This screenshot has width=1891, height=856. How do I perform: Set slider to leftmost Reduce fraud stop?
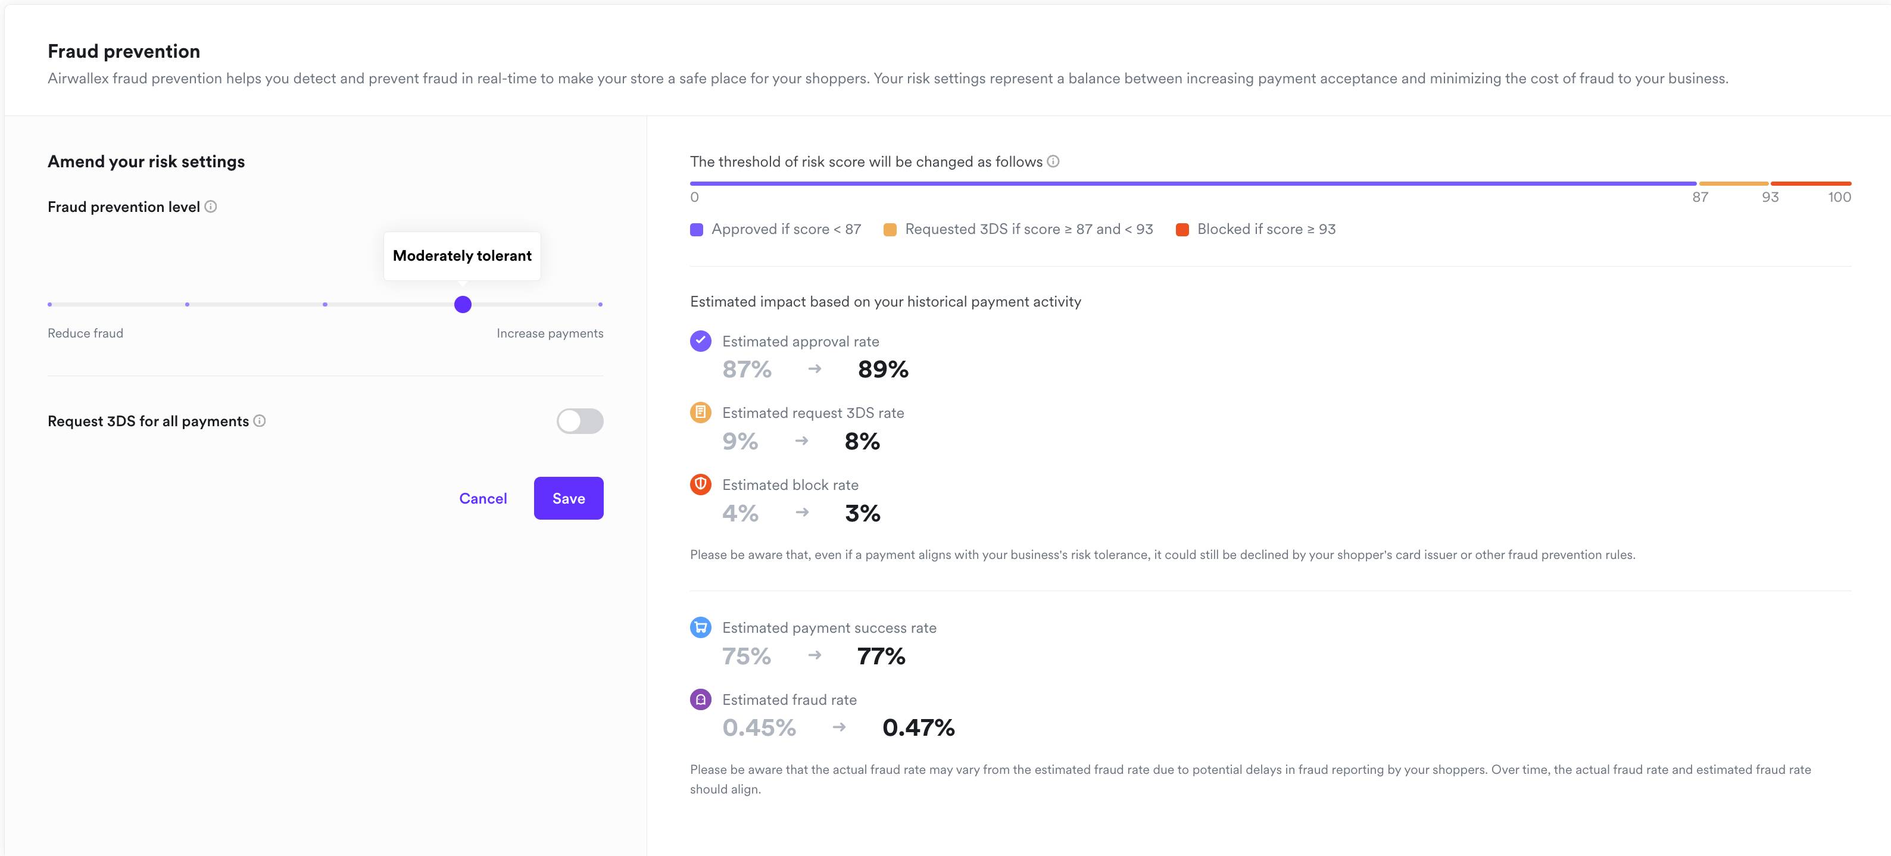point(50,304)
